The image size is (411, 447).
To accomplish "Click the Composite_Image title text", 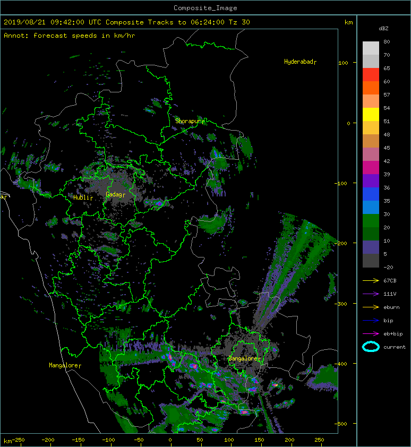I will [206, 8].
